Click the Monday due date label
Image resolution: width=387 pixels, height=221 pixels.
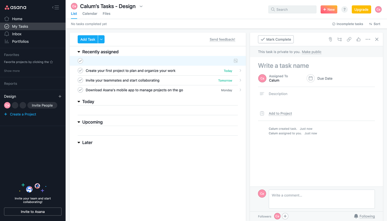[x=226, y=90]
